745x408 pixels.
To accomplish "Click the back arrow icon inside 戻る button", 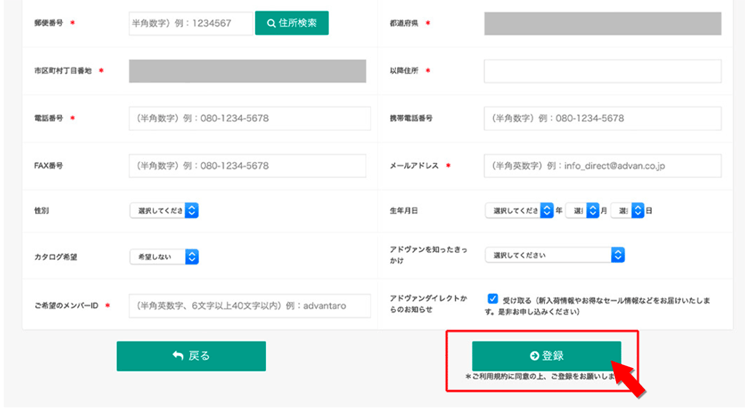I will click(x=177, y=356).
